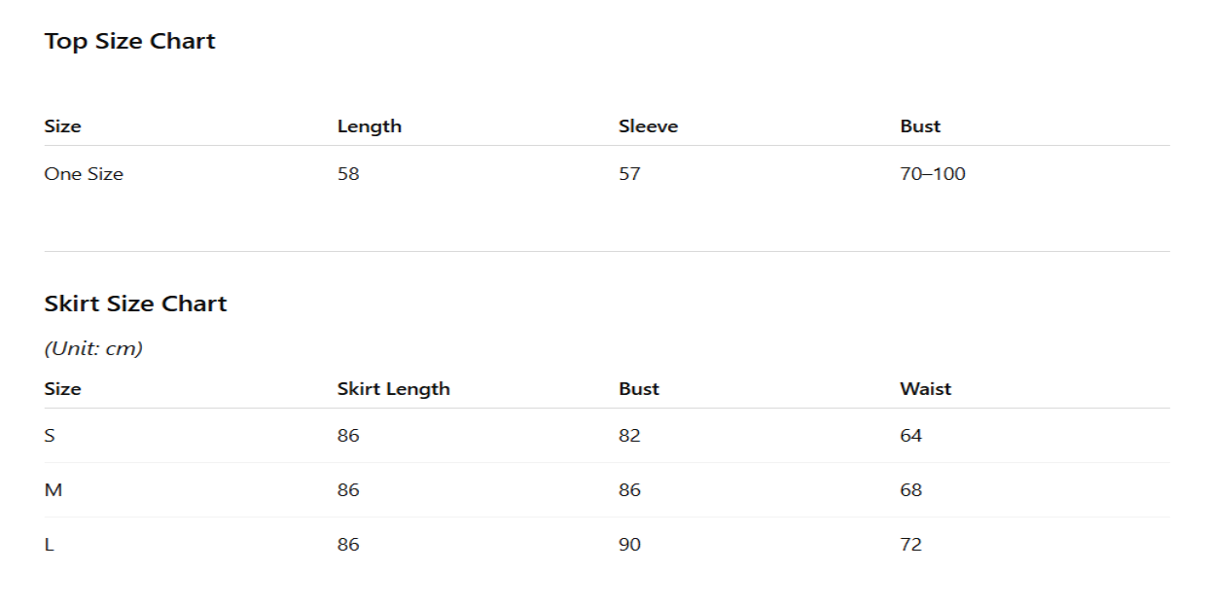Click the bust range 70–100
This screenshot has width=1210, height=608.
point(932,174)
